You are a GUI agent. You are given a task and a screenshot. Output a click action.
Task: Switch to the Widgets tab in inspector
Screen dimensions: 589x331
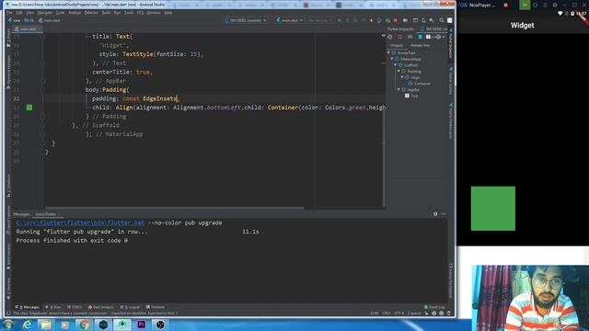[397, 45]
